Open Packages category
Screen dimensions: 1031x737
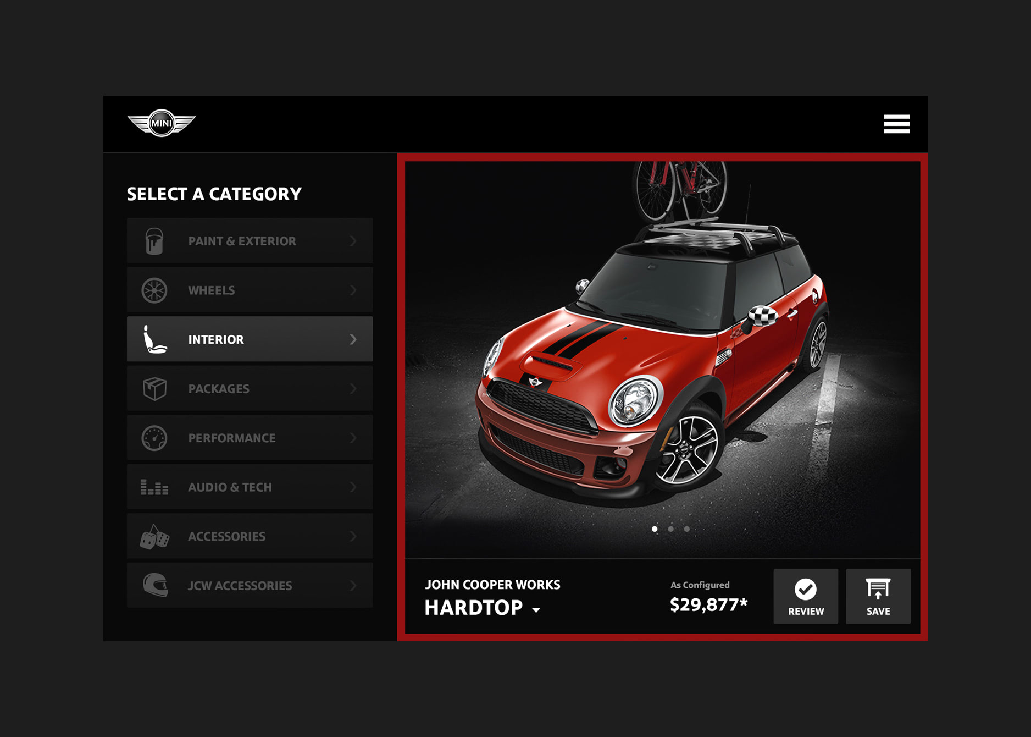point(250,389)
